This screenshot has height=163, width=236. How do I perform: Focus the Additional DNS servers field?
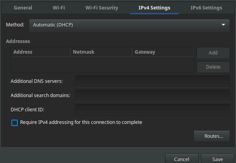tap(152, 81)
